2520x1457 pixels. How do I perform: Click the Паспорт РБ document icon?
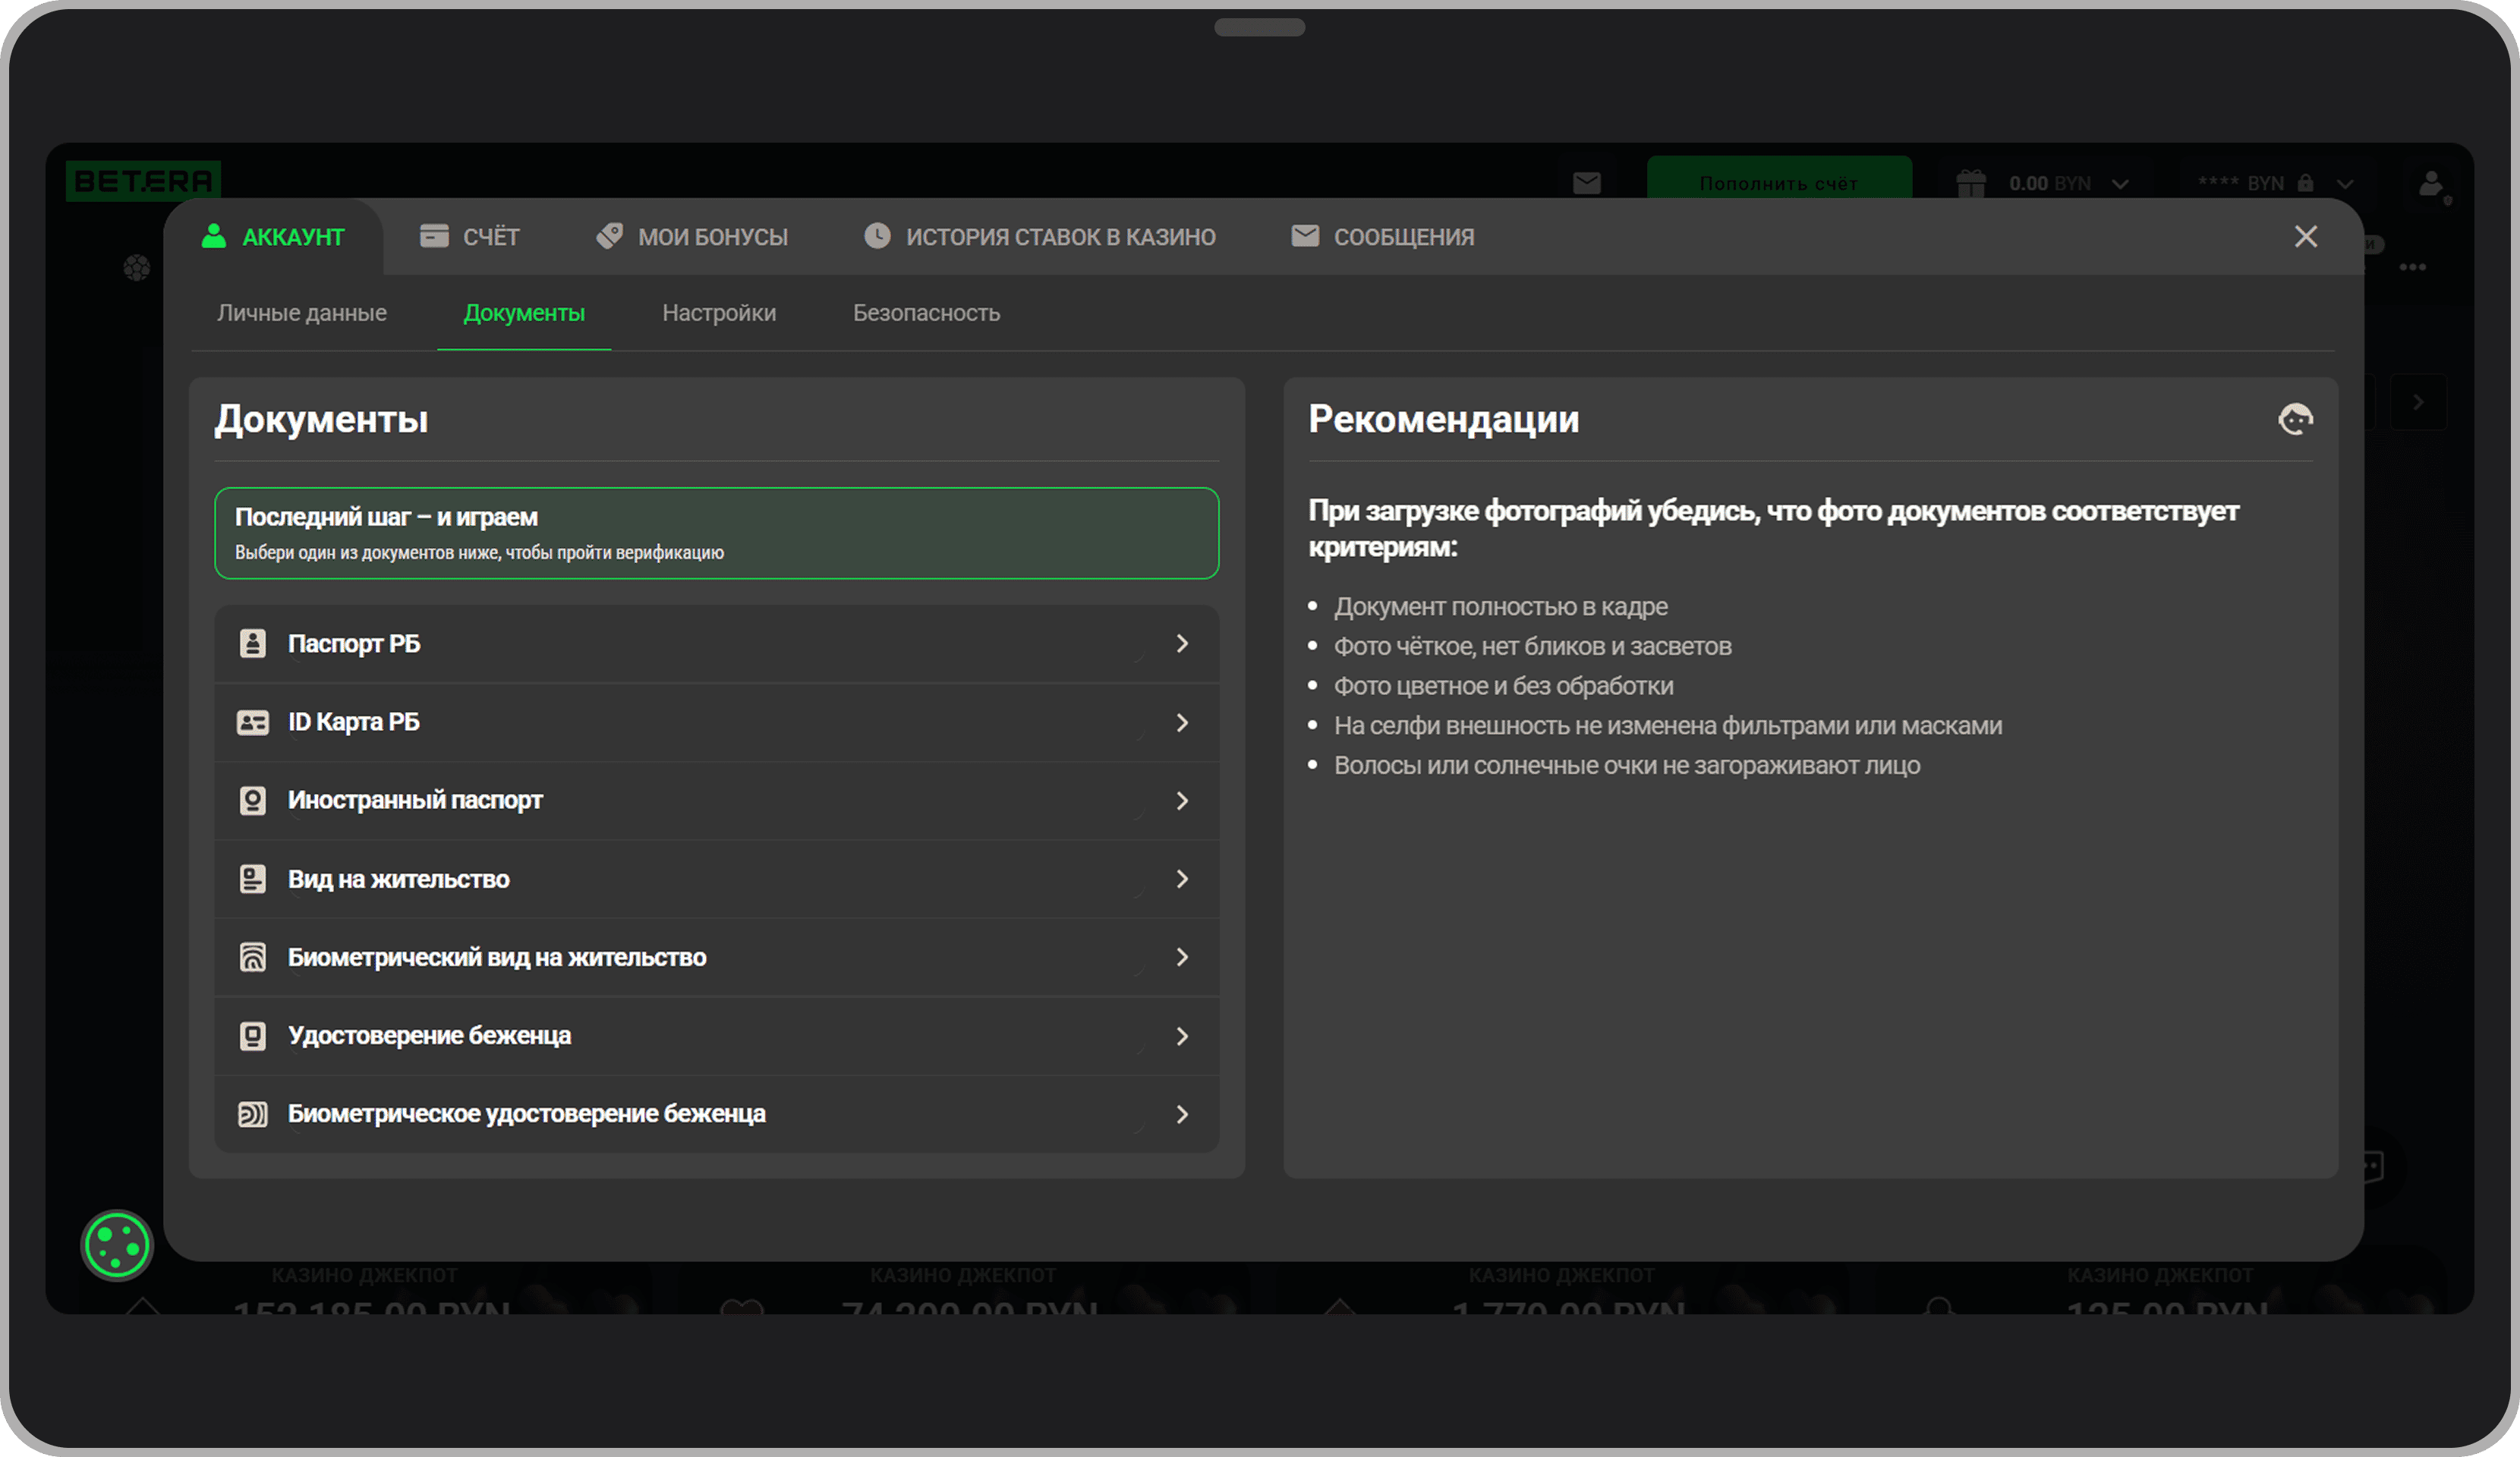click(x=253, y=643)
